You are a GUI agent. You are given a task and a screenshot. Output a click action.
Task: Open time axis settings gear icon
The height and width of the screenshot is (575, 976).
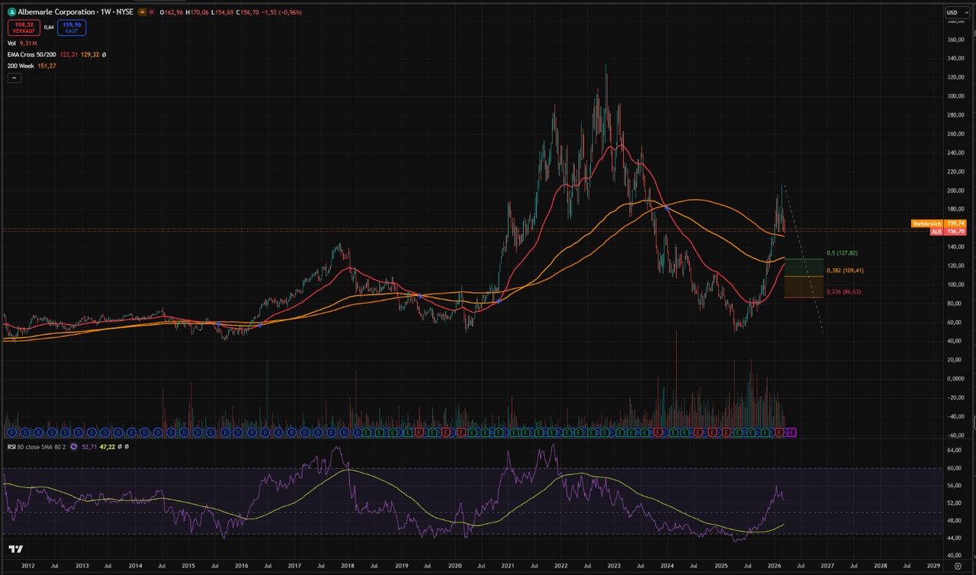point(958,567)
